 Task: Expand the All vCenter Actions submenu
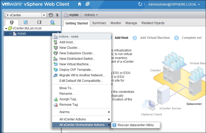click(x=82, y=119)
